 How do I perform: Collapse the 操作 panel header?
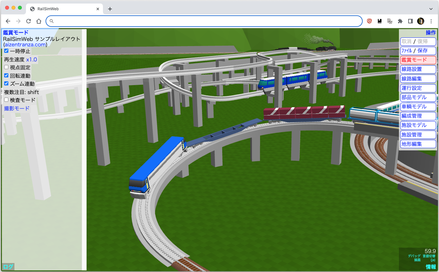tap(431, 33)
